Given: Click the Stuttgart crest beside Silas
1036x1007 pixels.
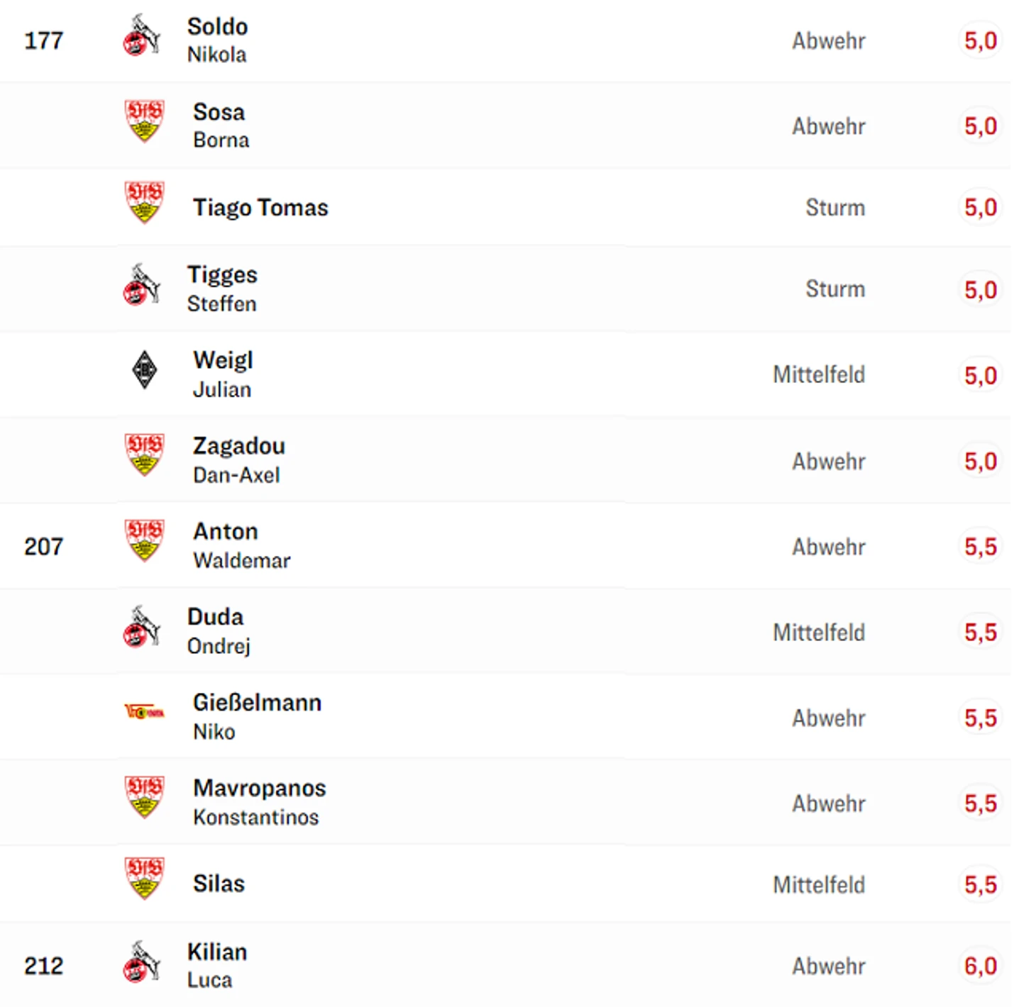Looking at the screenshot, I should 144,878.
